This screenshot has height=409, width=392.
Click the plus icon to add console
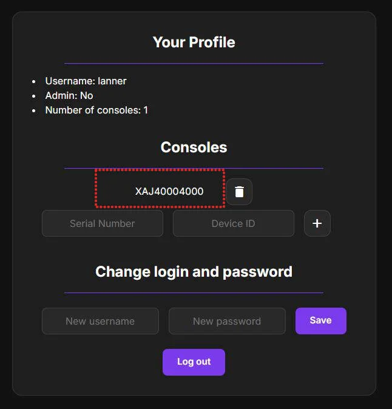[317, 223]
